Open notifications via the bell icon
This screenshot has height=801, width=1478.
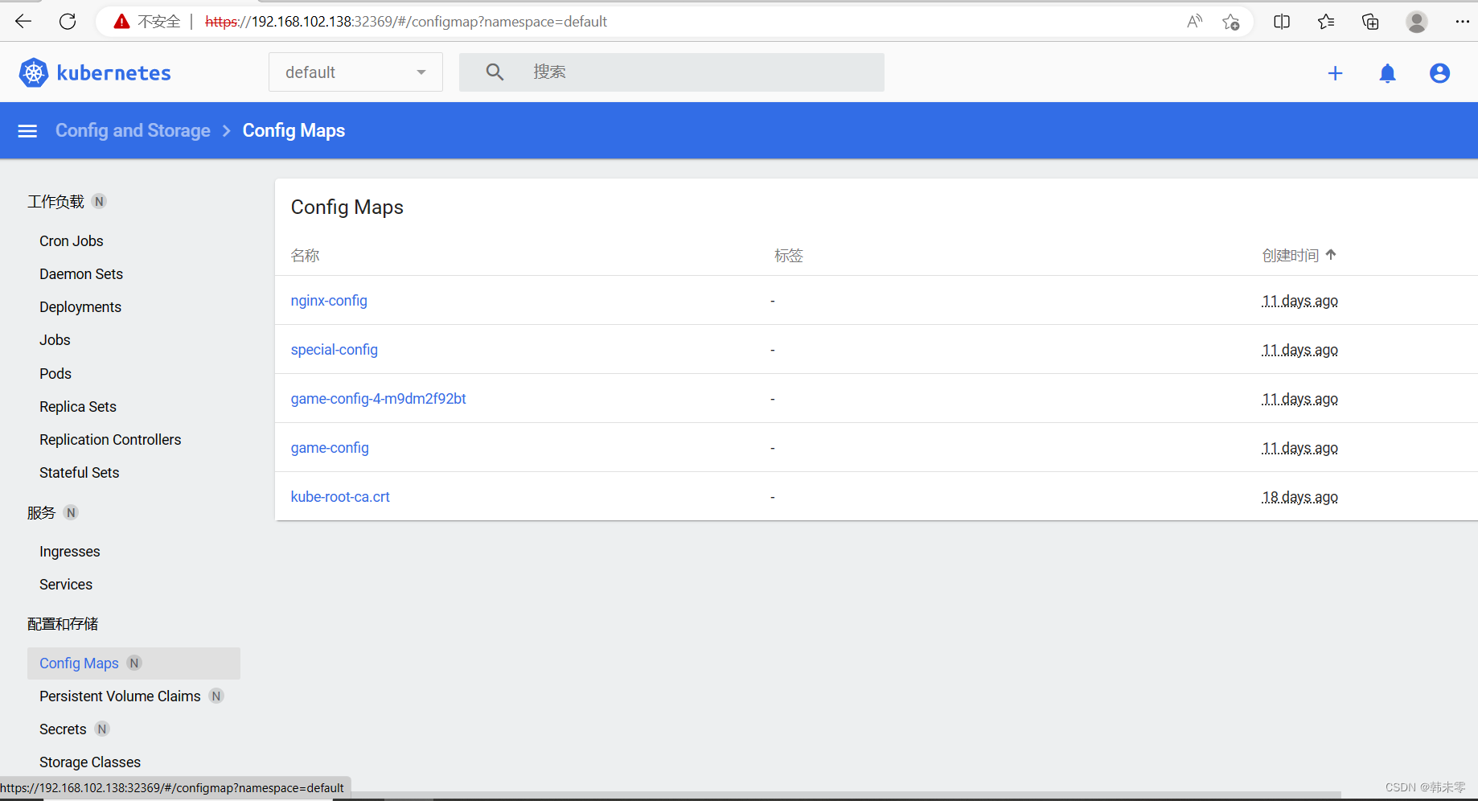1387,72
